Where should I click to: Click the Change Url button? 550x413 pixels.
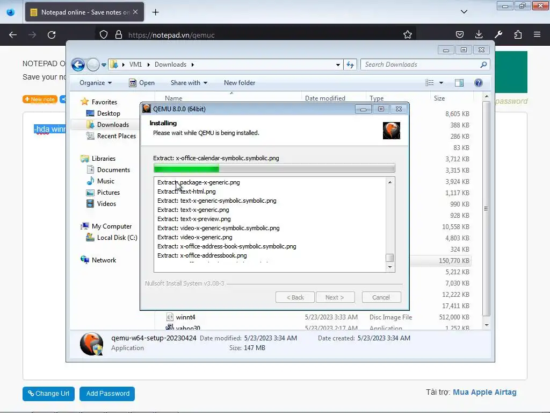click(49, 394)
